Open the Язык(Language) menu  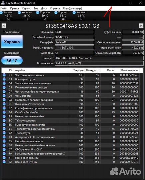point(72,8)
